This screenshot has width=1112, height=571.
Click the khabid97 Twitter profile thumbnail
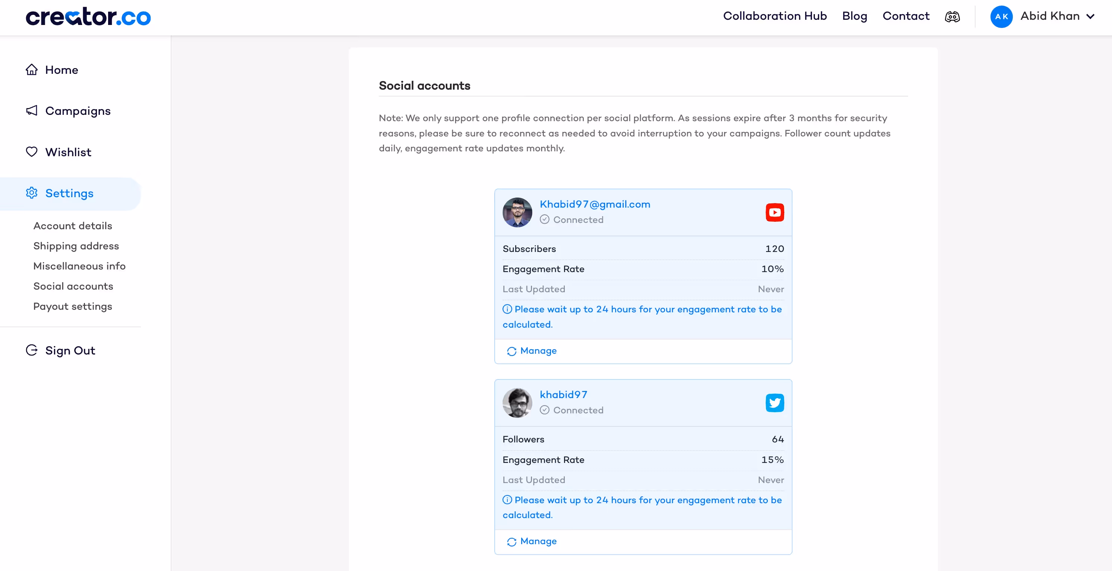517,403
